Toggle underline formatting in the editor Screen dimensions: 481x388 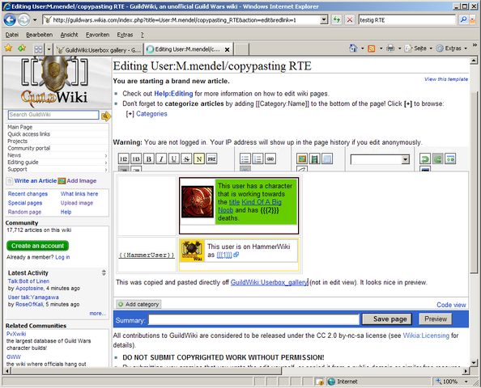174,159
